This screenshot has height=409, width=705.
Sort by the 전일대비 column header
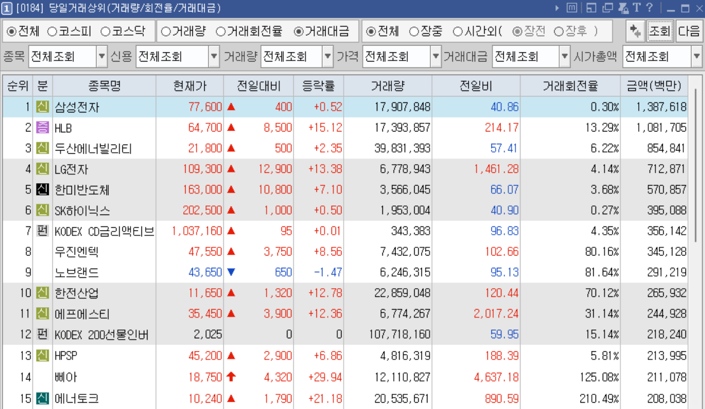[258, 86]
